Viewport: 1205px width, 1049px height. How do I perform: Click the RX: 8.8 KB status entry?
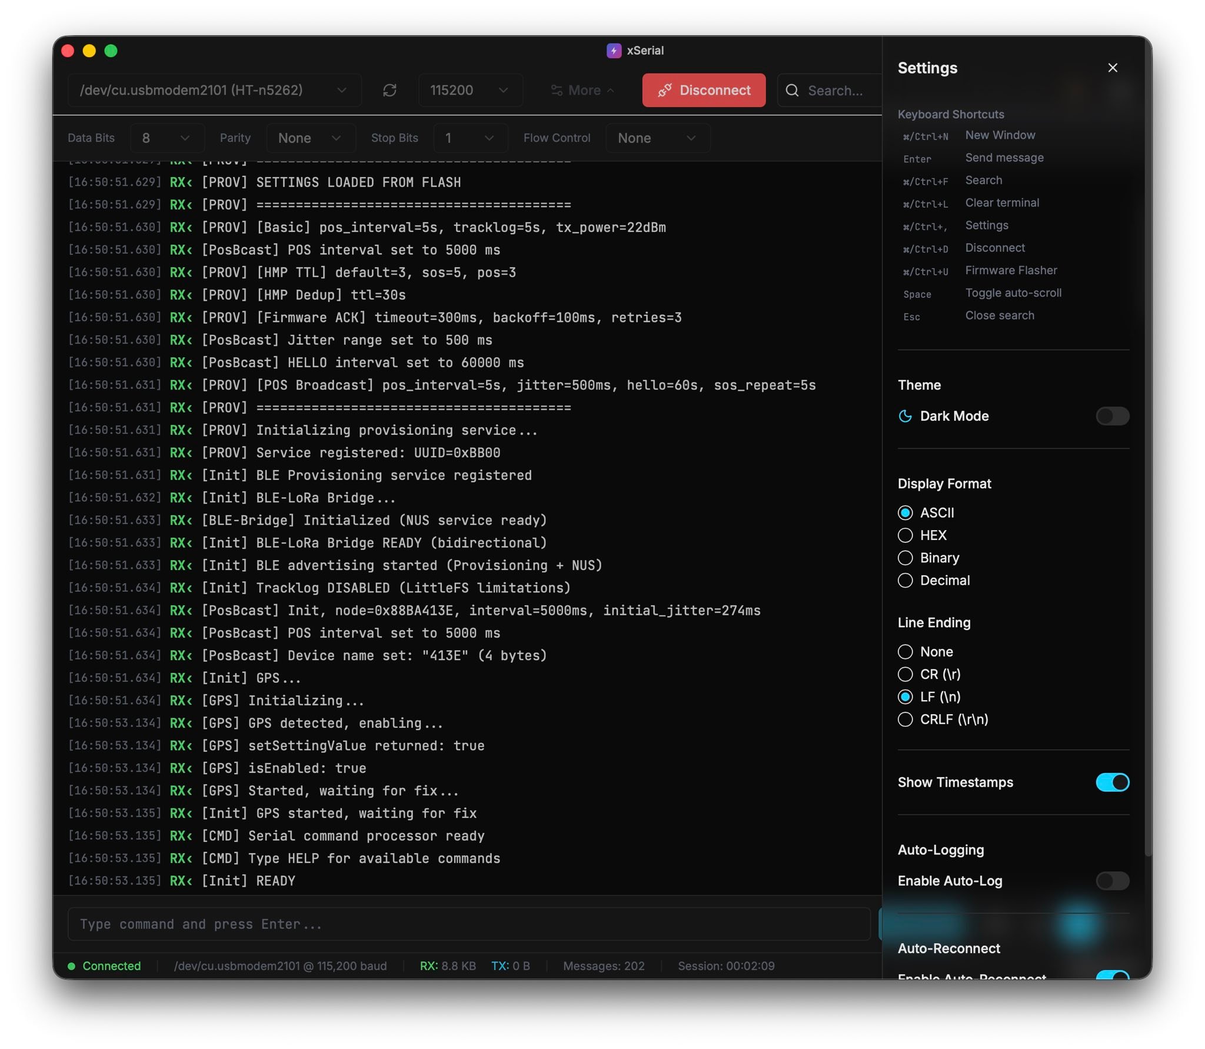coord(448,965)
